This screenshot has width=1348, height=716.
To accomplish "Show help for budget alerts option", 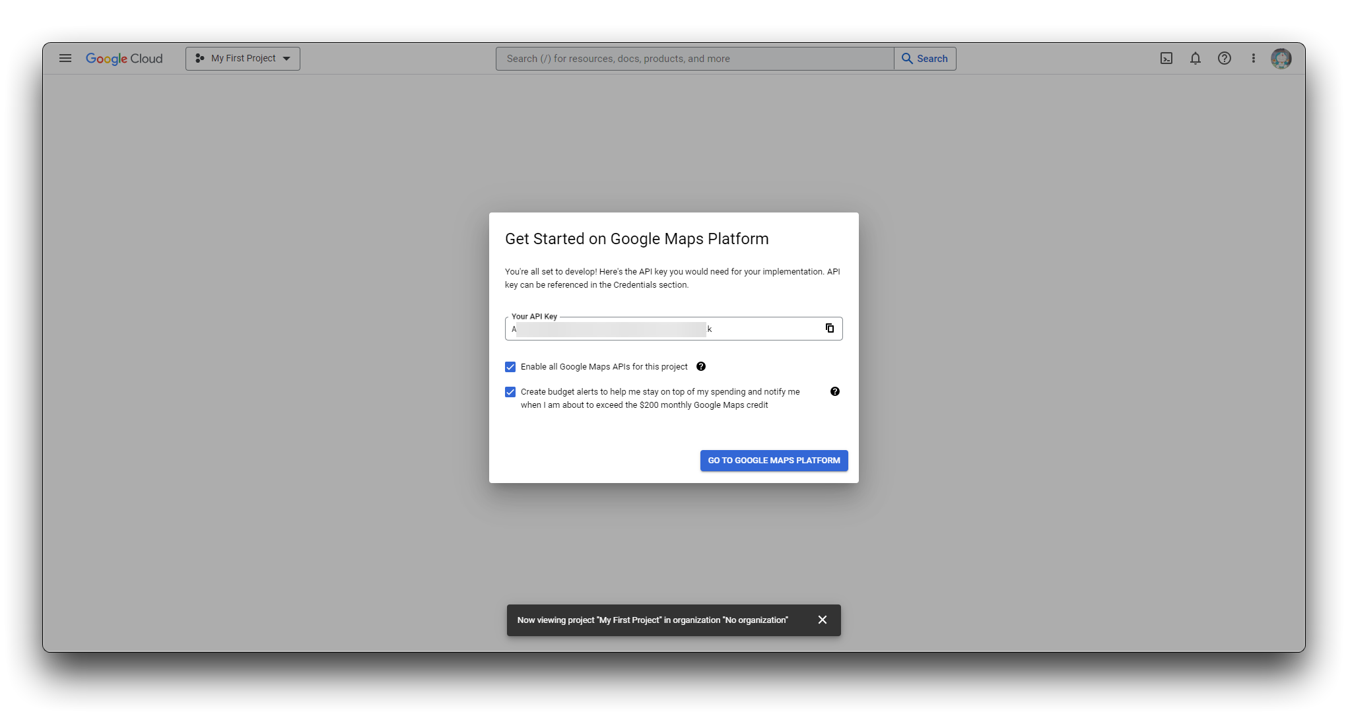I will pos(835,392).
